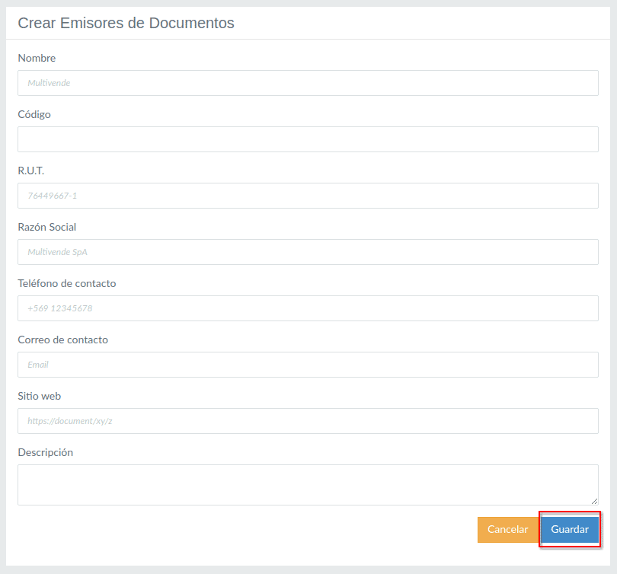Select the R.U.T. input field
This screenshot has width=617, height=574.
click(x=308, y=196)
